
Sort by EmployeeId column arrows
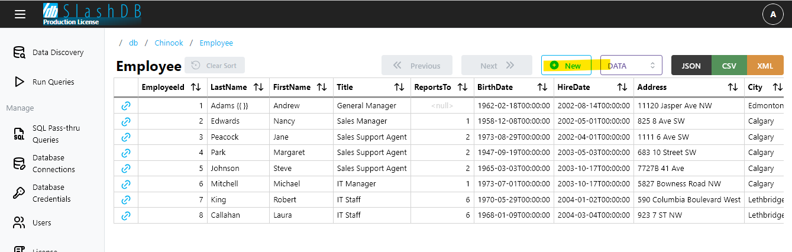[196, 87]
